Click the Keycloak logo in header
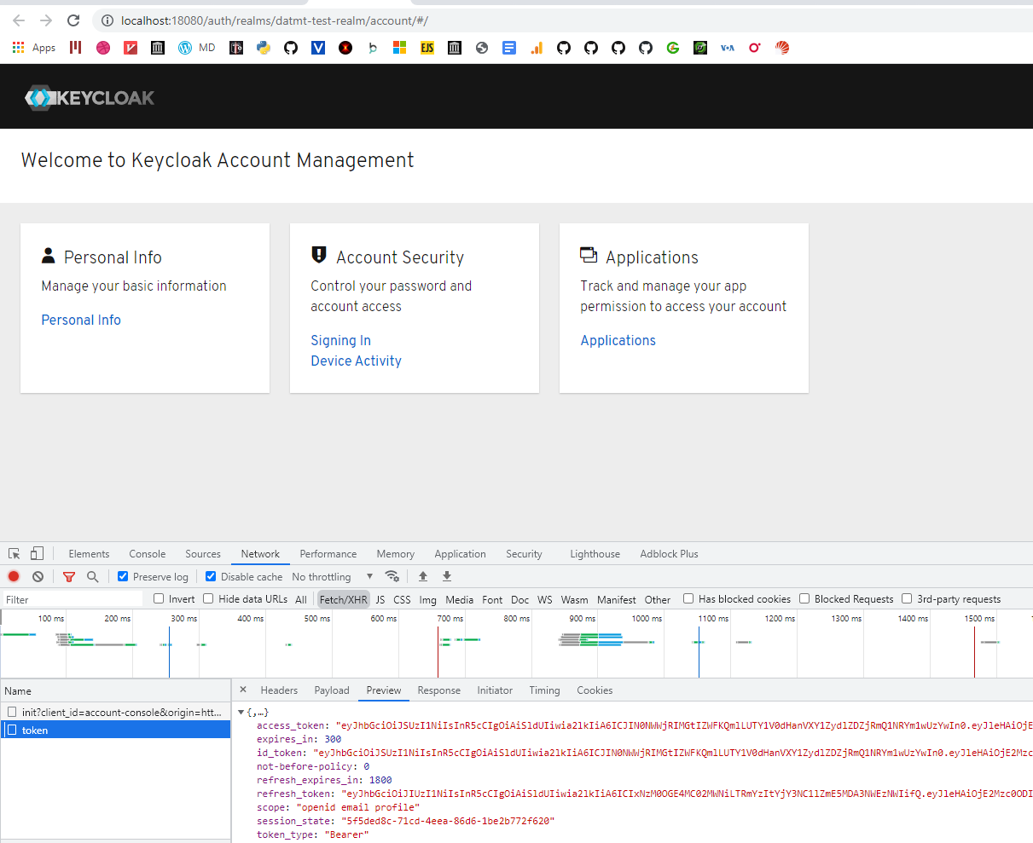Screen dimensions: 1033x843 [x=90, y=97]
